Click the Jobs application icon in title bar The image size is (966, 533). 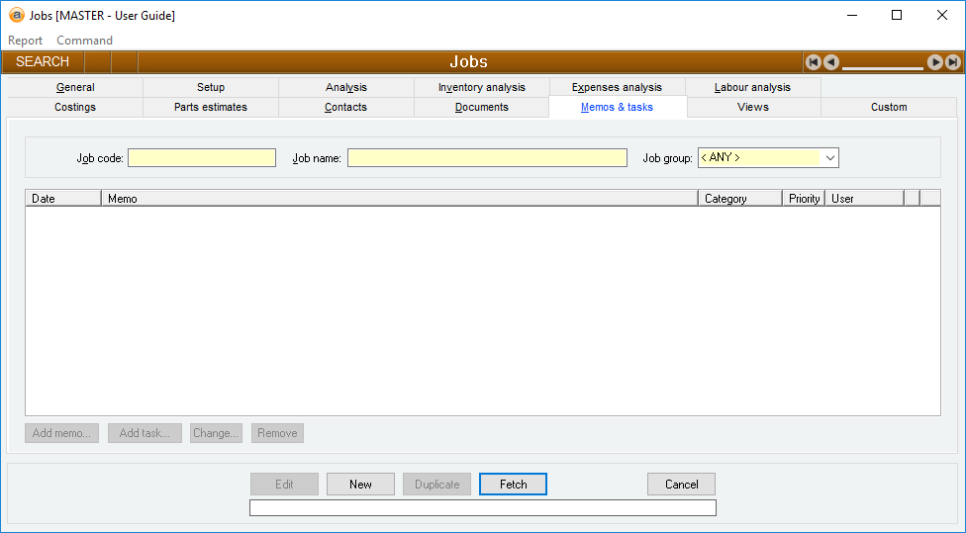(x=16, y=16)
